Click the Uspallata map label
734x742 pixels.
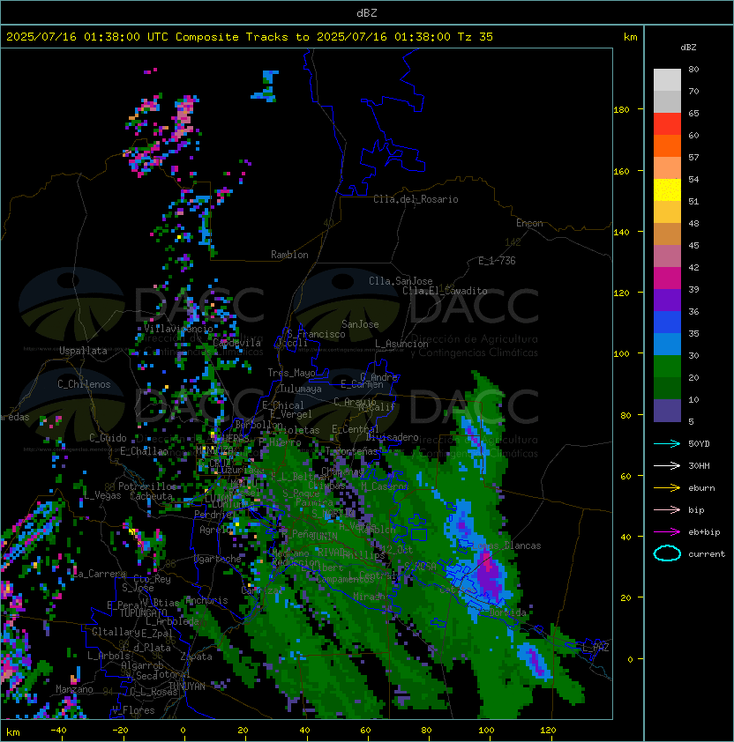[x=83, y=351]
